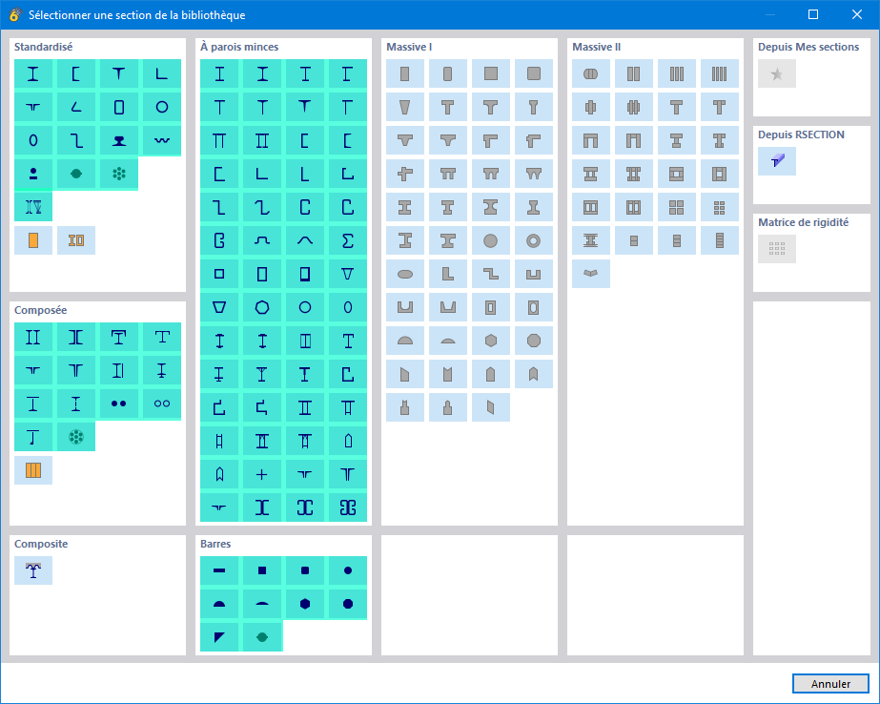Select the orange solid rectangle timber section
The image size is (880, 704).
[x=33, y=240]
